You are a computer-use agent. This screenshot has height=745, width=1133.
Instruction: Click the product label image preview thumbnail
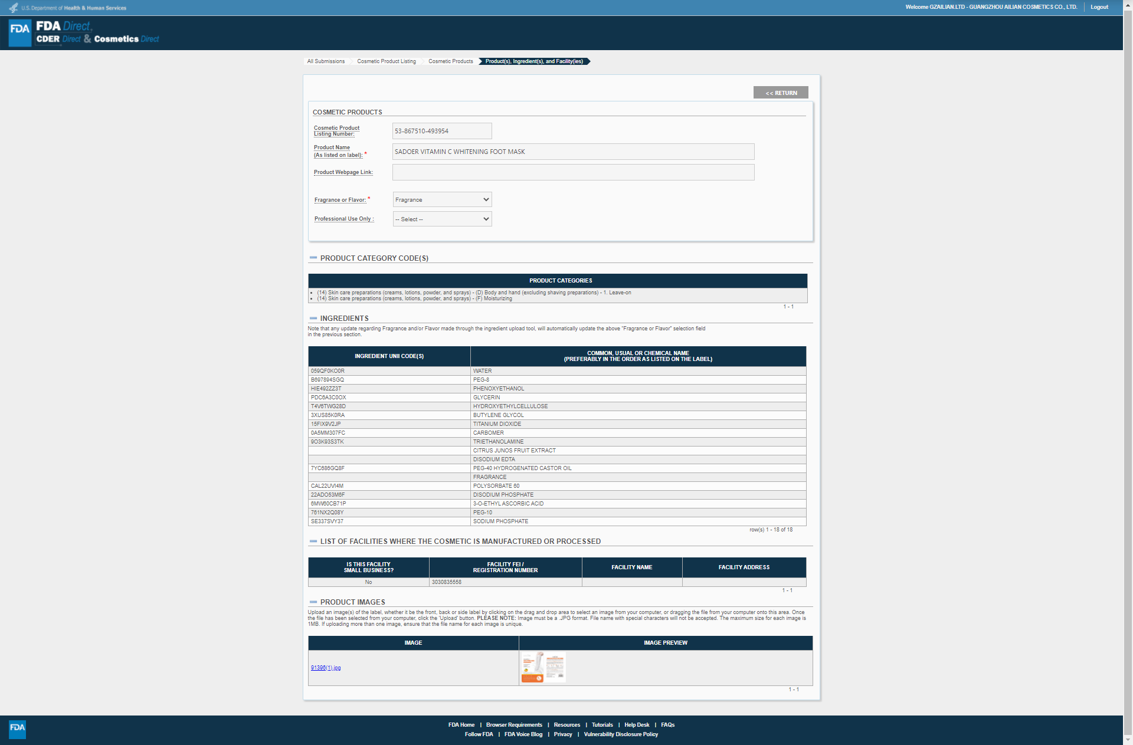pyautogui.click(x=543, y=667)
